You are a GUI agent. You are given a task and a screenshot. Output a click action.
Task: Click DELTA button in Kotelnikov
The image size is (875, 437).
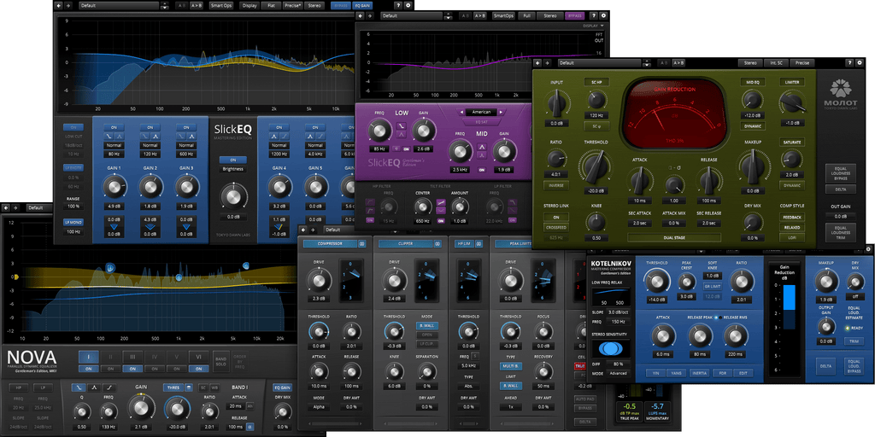pos(825,365)
